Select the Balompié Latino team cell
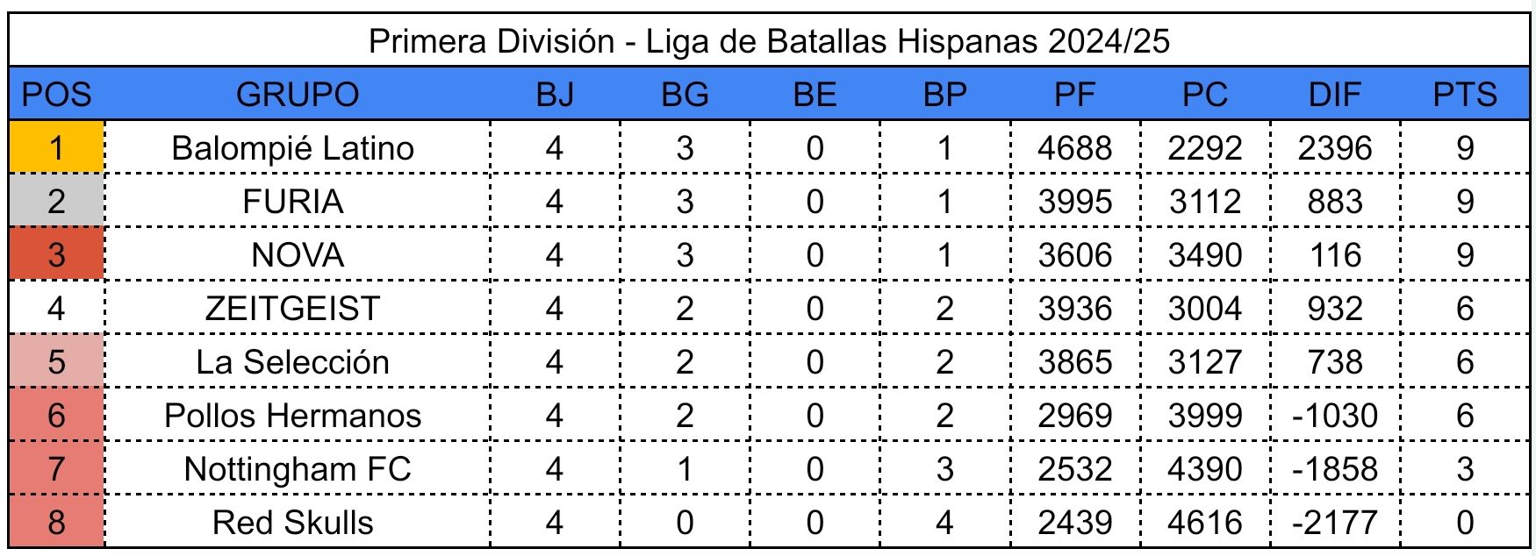Image resolution: width=1536 pixels, height=556 pixels. pos(293,147)
